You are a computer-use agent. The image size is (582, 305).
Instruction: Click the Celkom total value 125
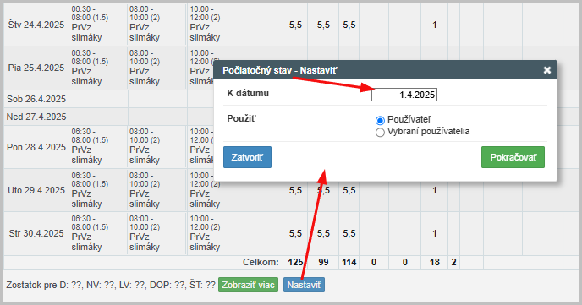295,262
